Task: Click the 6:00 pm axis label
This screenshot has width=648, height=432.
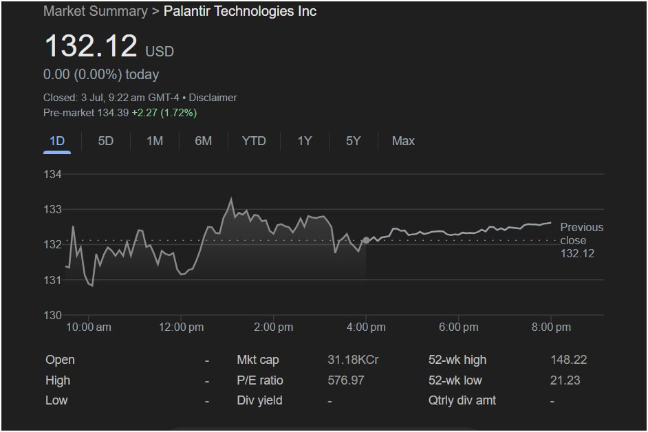Action: (x=459, y=327)
